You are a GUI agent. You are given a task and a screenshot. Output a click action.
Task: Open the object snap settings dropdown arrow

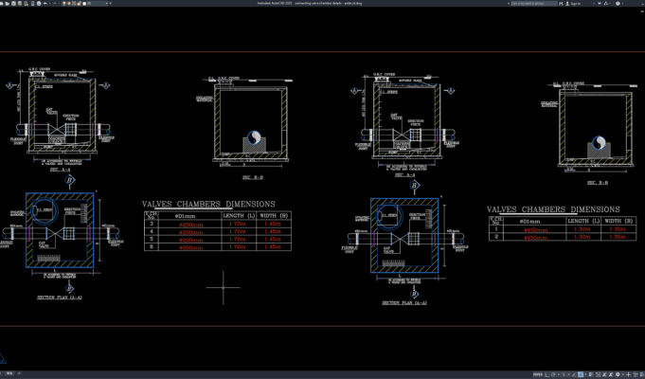click(585, 375)
